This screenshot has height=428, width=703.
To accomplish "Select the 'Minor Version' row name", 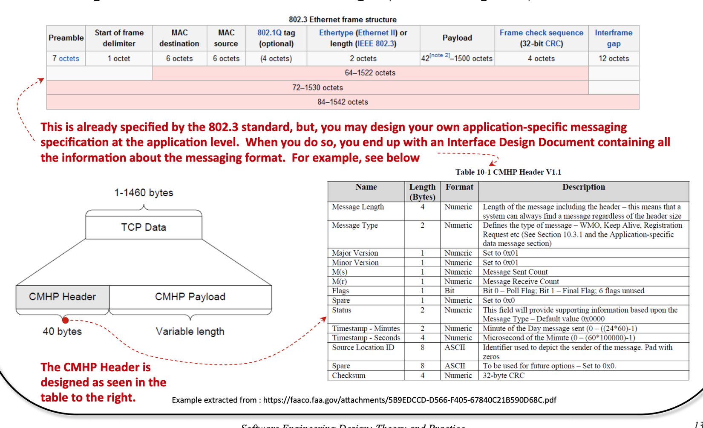I will pyautogui.click(x=355, y=263).
